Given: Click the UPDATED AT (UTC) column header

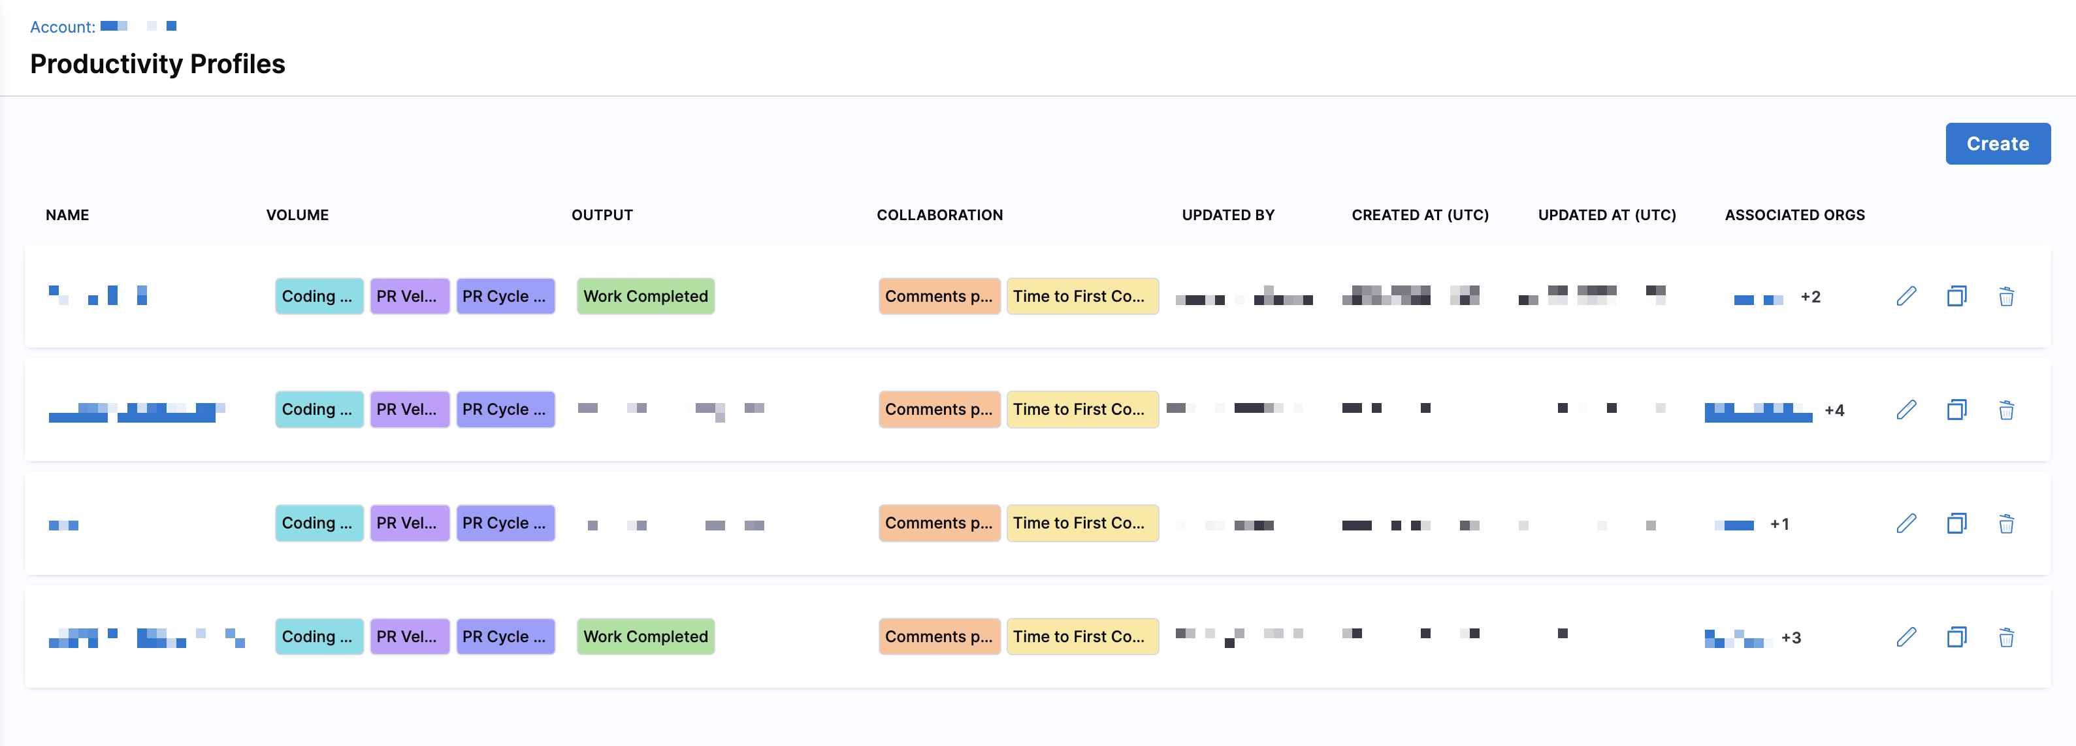Looking at the screenshot, I should point(1606,215).
